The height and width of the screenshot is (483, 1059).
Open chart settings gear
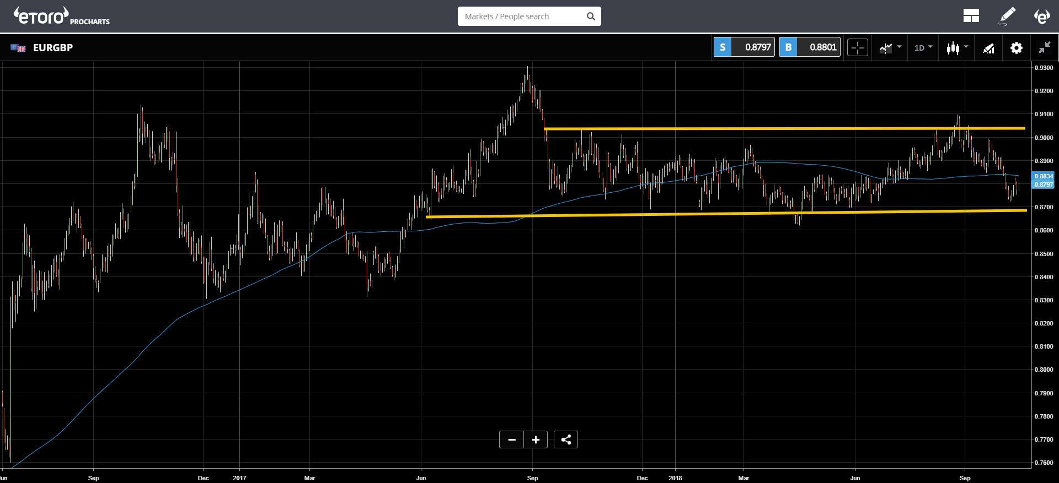coord(1016,48)
